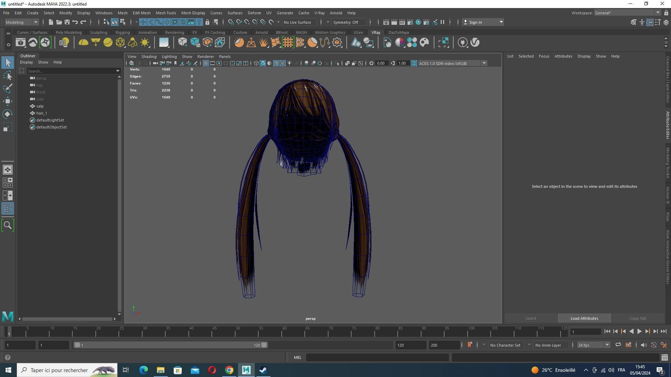Click the new scene icon
The image size is (671, 377).
click(51, 22)
